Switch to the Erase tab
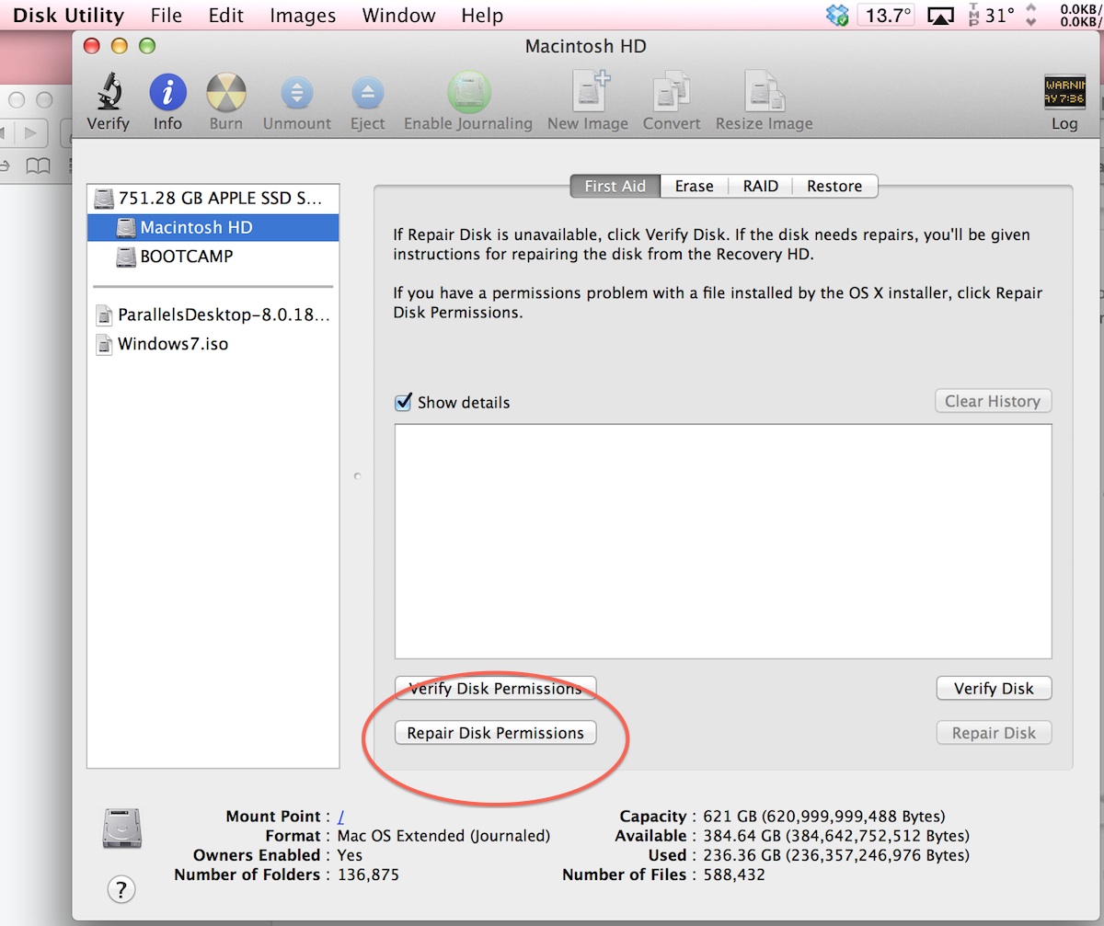Image resolution: width=1104 pixels, height=926 pixels. click(x=694, y=186)
